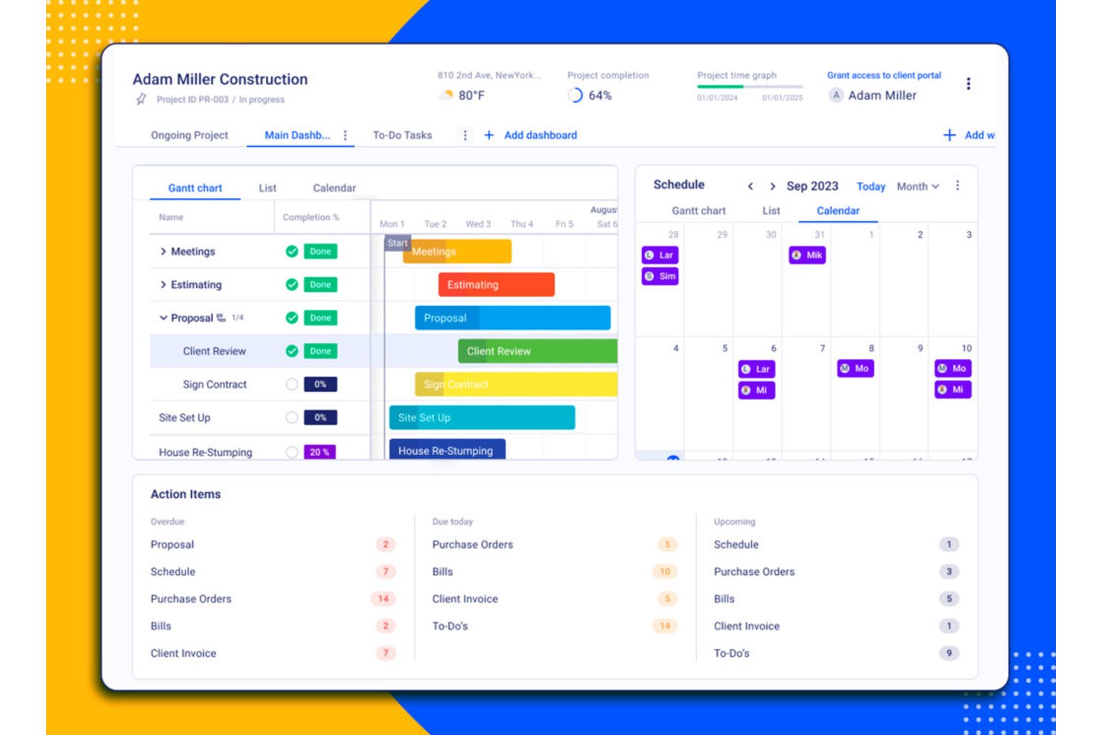Click the red Estimating Gantt bar

(497, 284)
